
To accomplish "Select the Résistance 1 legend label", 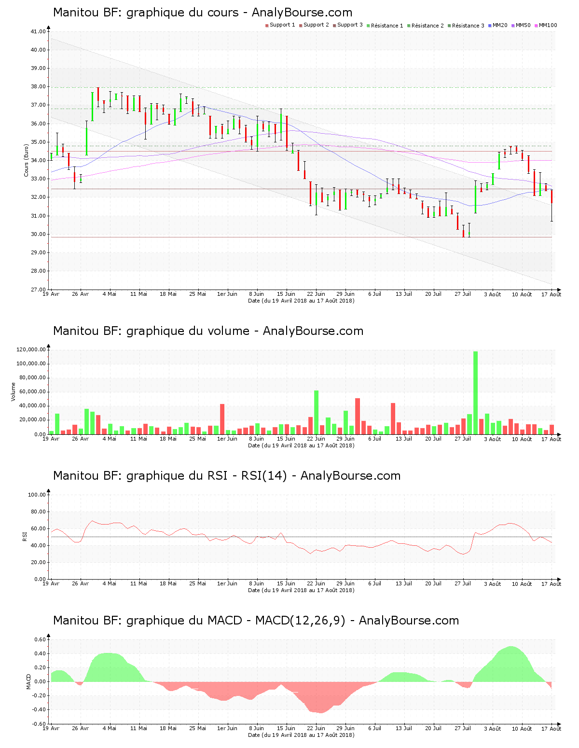I will click(387, 26).
